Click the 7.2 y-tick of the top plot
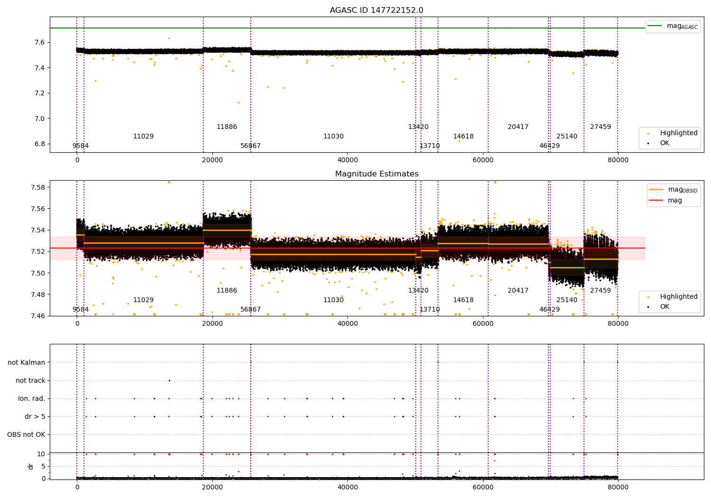This screenshot has width=711, height=498. (39, 93)
